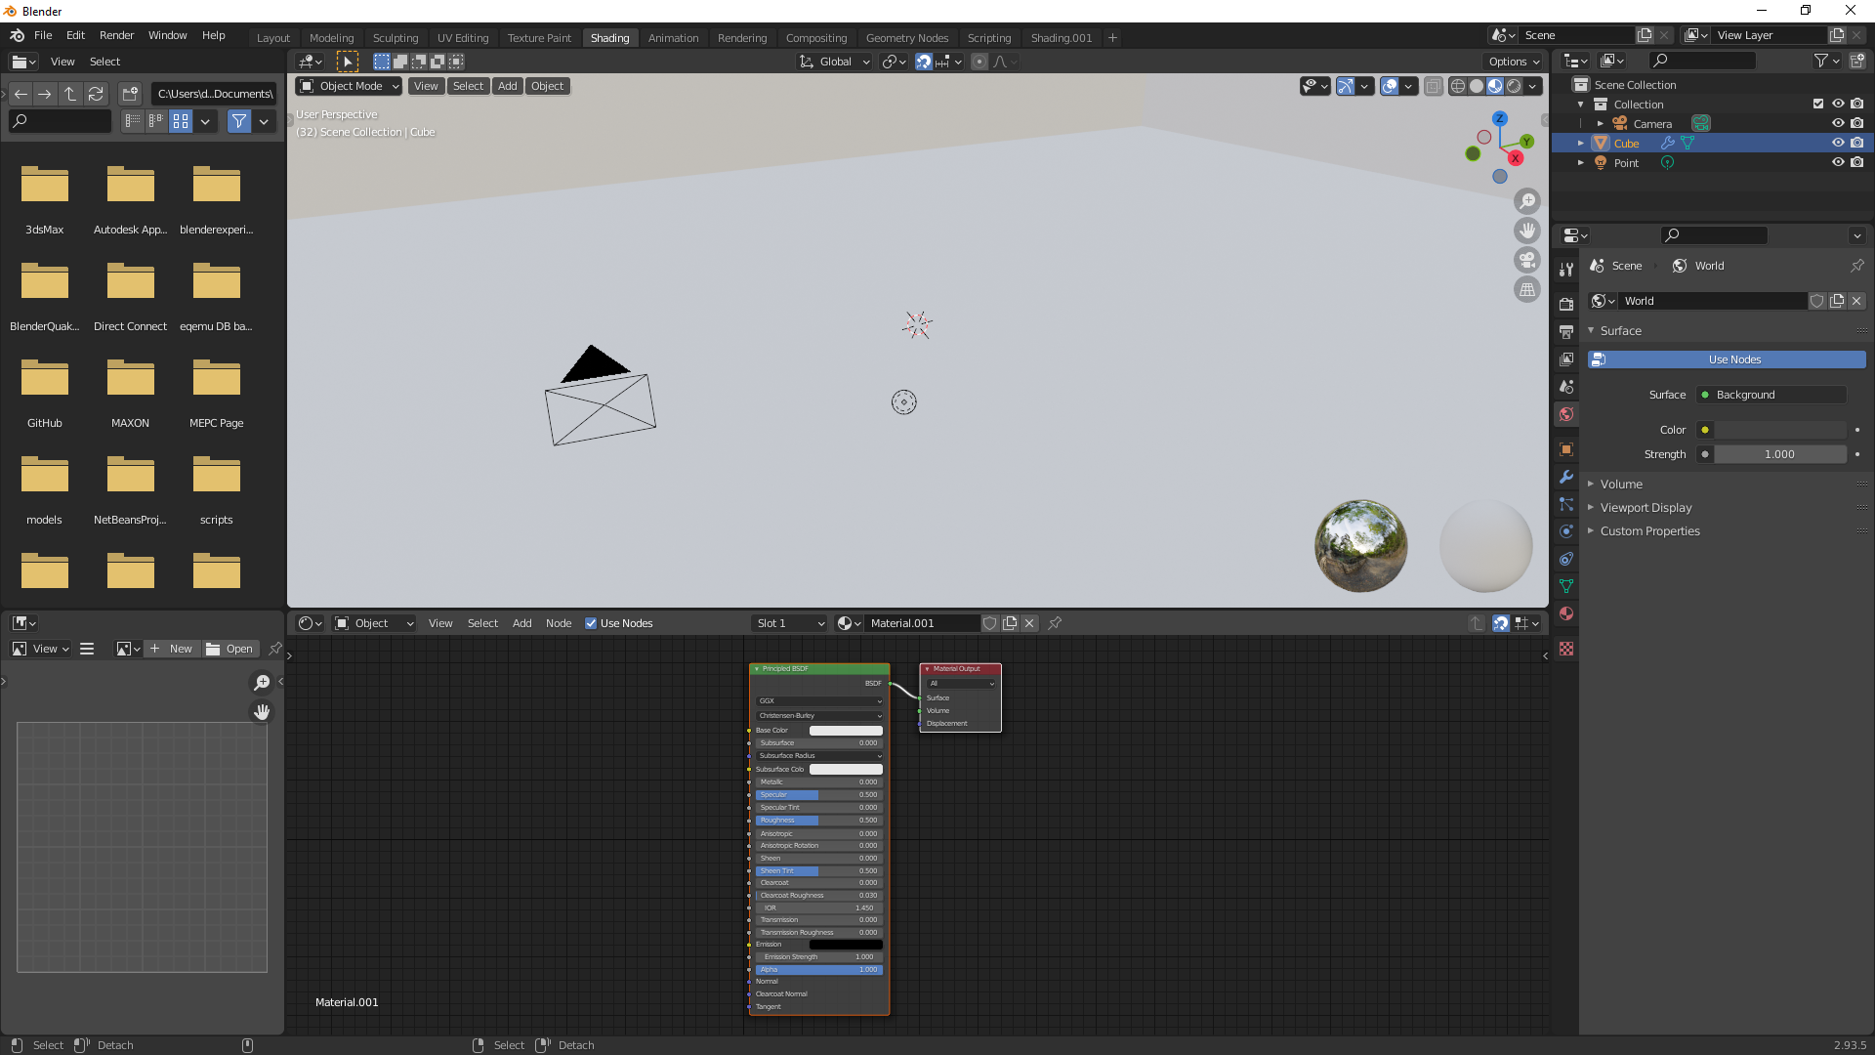Open Material properties tab icon
This screenshot has width=1875, height=1055.
1566,613
